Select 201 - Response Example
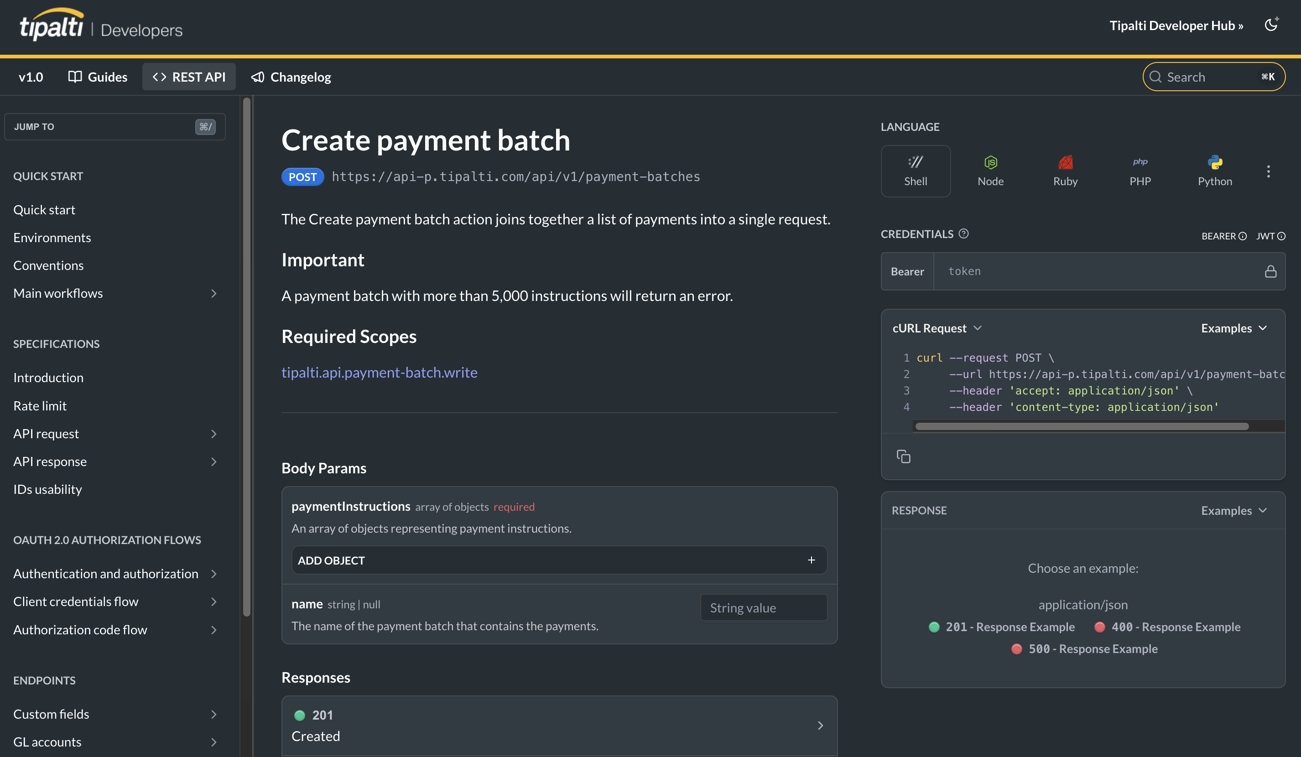The width and height of the screenshot is (1301, 757). pyautogui.click(x=1002, y=627)
